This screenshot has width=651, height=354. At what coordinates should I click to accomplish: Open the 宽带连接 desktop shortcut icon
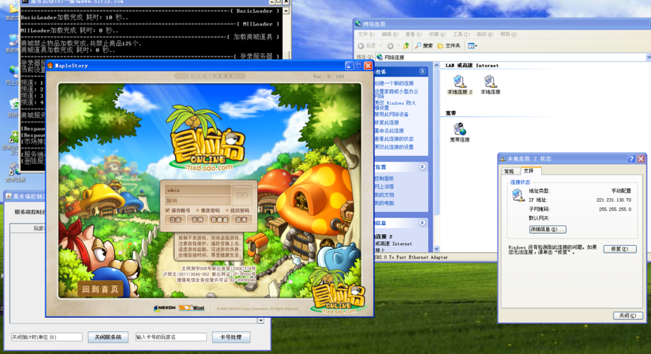(15, 172)
